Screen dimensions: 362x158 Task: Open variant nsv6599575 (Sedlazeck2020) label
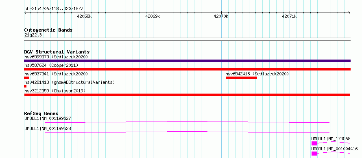click(x=56, y=57)
